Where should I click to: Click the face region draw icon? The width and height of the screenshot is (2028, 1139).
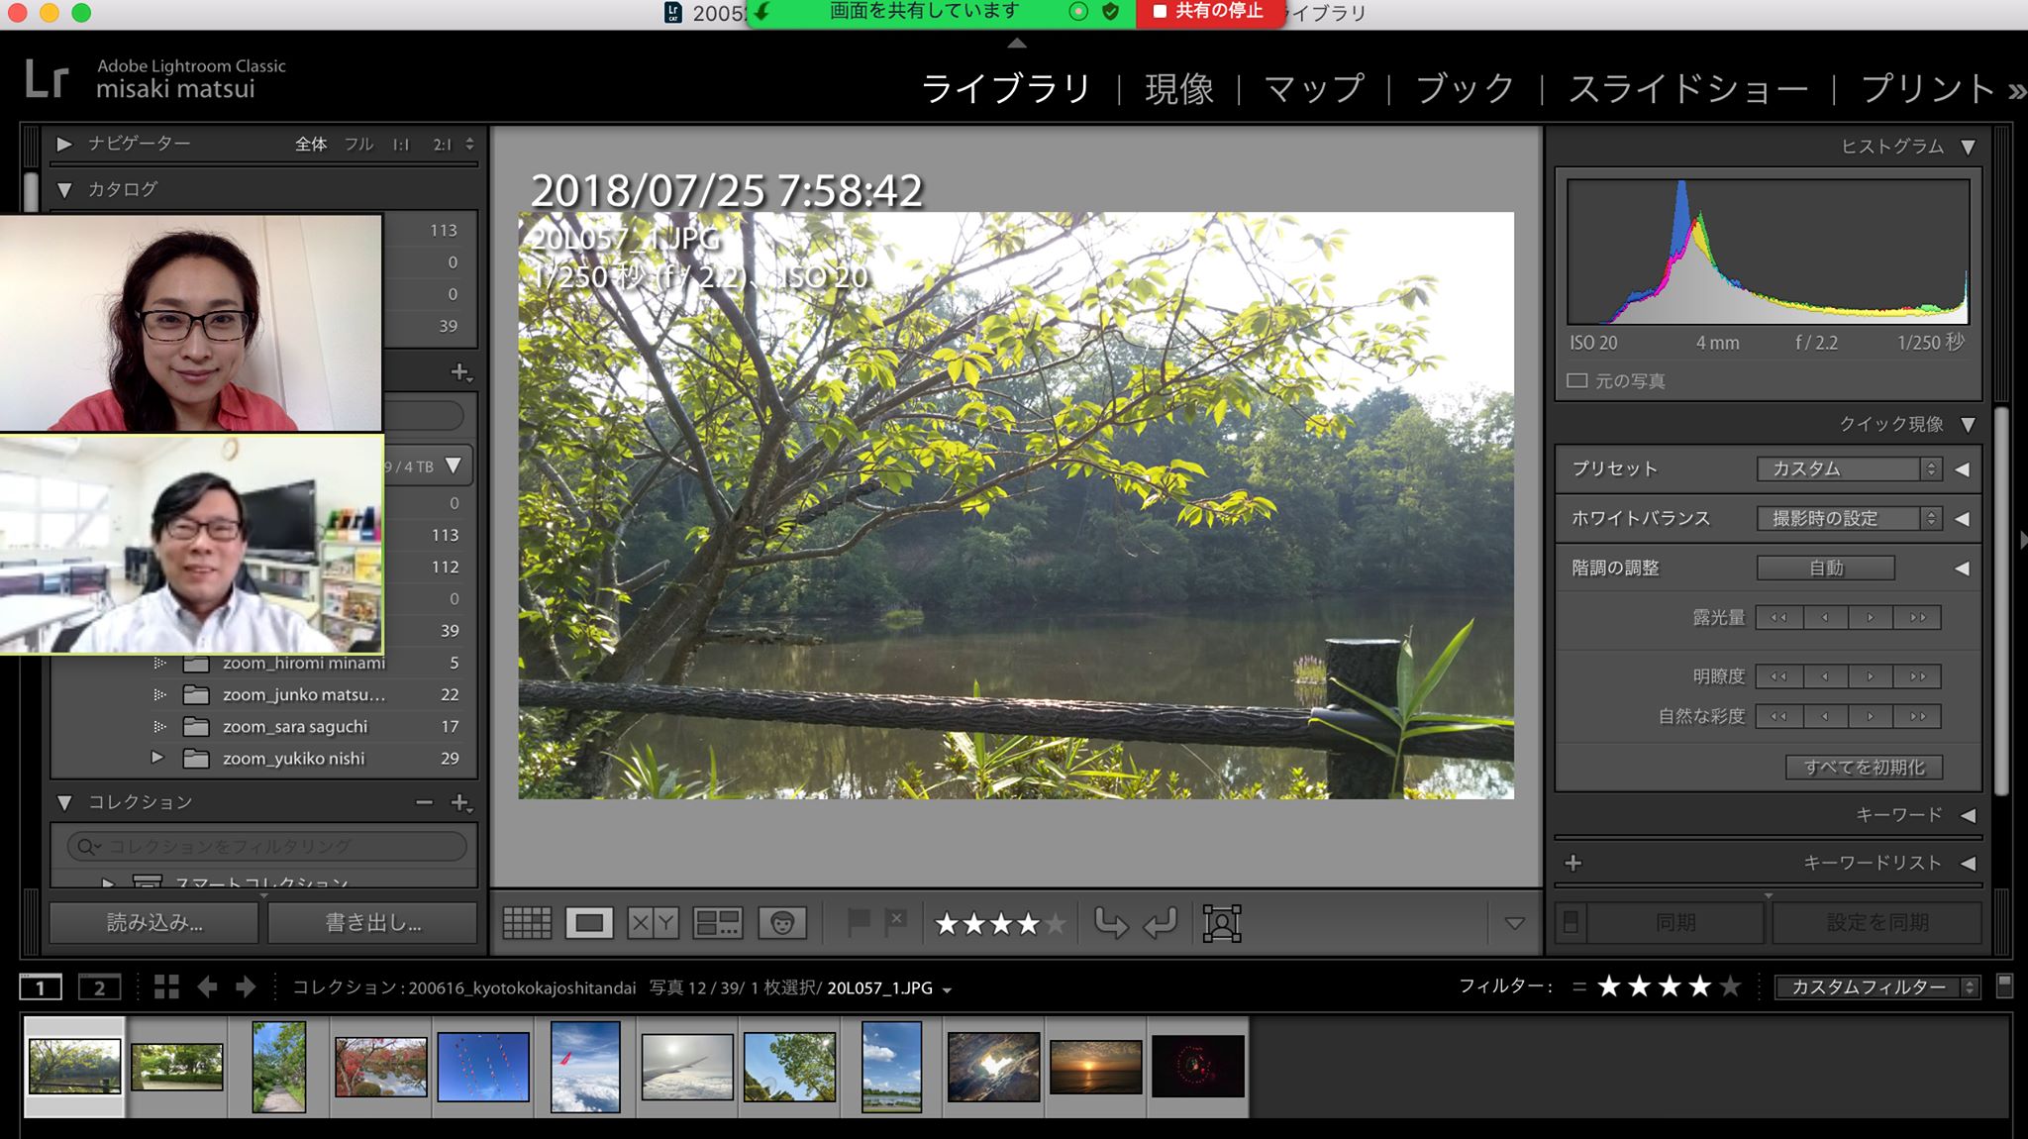(x=1222, y=923)
